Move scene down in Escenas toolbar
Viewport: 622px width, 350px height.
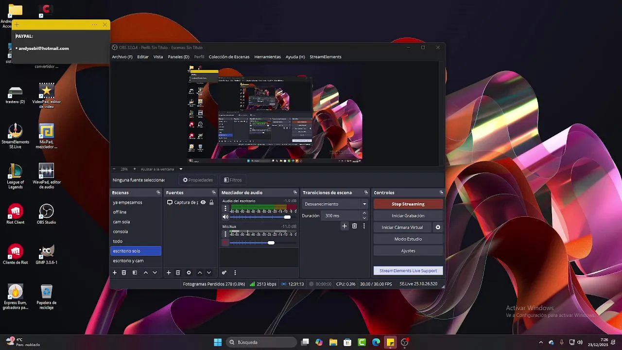pos(155,273)
